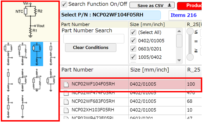Click the Clear Conditions button

91,48
